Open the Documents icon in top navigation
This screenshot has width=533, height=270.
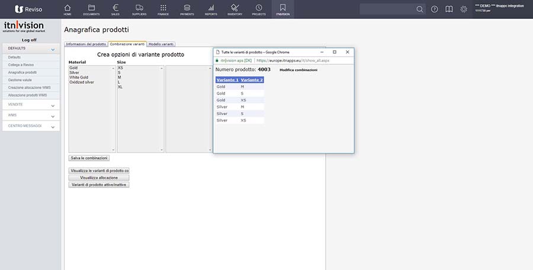pos(91,9)
